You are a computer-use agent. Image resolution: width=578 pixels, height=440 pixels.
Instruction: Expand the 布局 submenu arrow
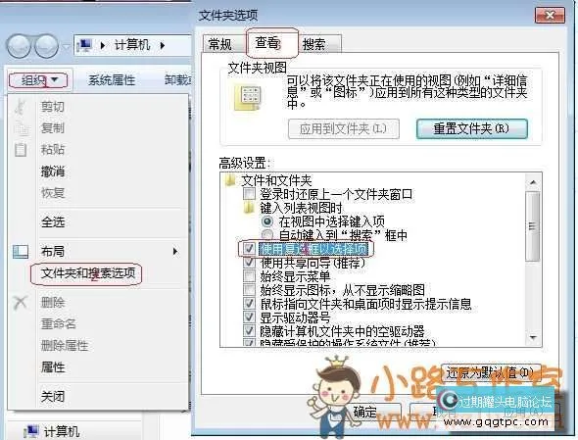(175, 251)
